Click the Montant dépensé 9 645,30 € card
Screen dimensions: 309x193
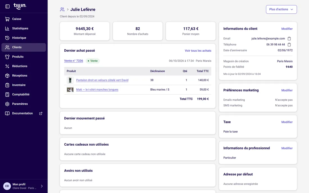tap(85, 31)
